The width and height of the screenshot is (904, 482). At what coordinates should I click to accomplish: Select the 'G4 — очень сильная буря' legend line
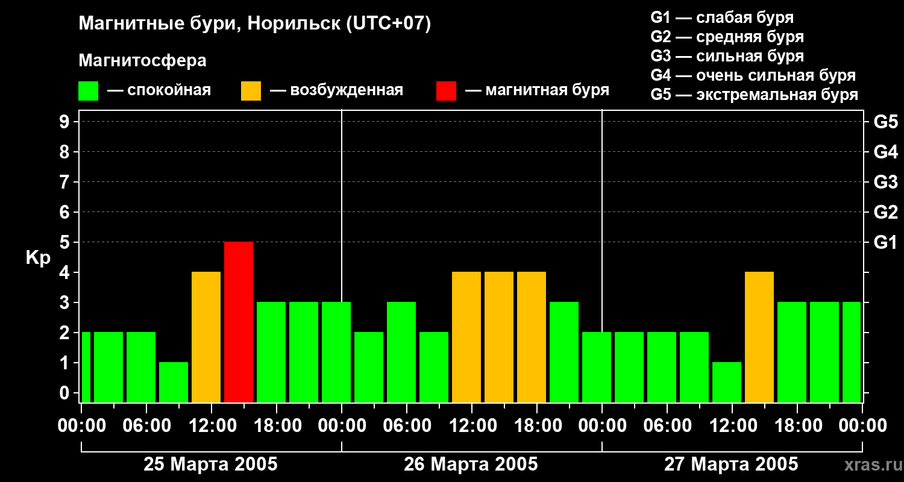pyautogui.click(x=753, y=75)
